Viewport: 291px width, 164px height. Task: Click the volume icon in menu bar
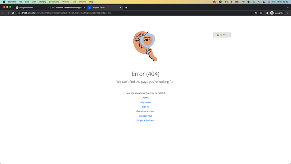coord(226,2)
